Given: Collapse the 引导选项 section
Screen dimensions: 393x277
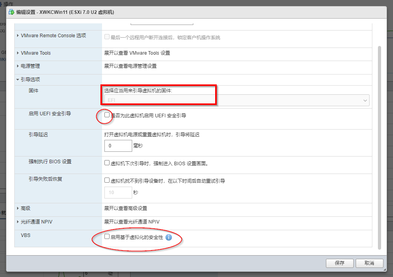Looking at the screenshot, I should click(18, 80).
